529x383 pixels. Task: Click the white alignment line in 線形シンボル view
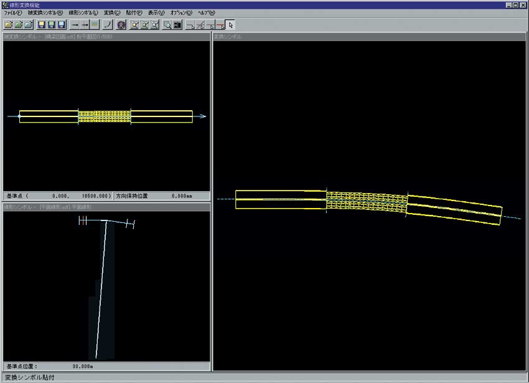coord(101,289)
